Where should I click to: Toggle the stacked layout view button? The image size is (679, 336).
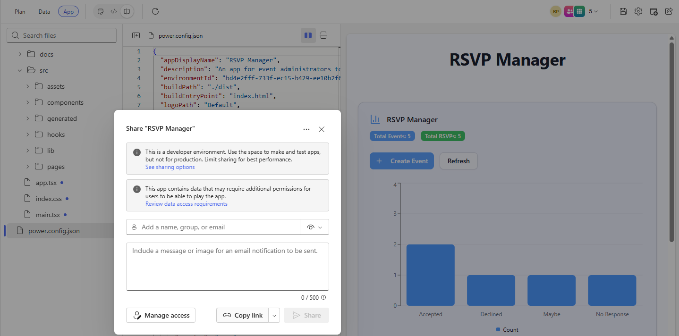pos(323,35)
